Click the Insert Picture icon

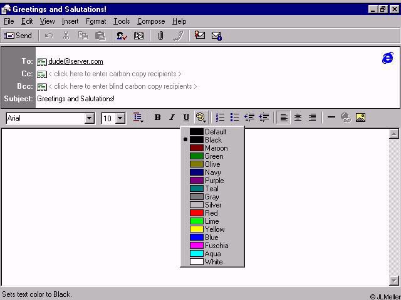[360, 117]
